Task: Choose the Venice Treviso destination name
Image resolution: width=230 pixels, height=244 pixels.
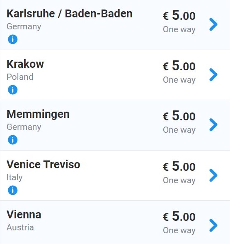Action: [44, 165]
